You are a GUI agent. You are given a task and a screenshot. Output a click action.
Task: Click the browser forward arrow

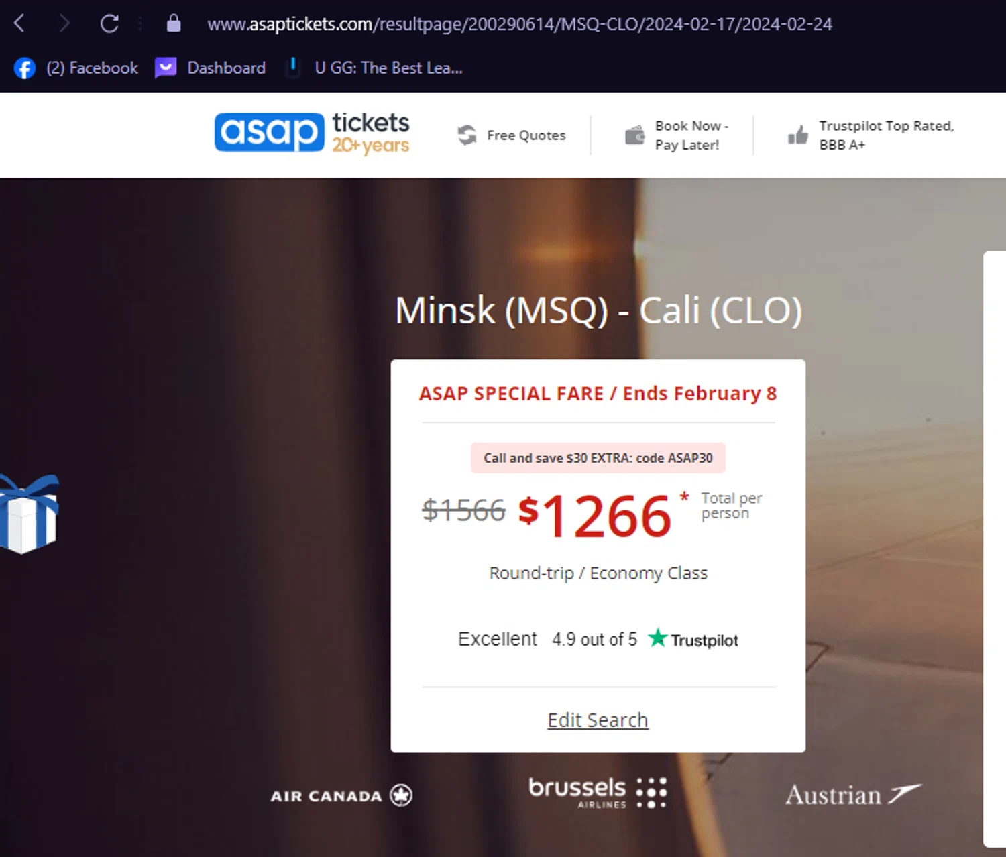click(64, 24)
